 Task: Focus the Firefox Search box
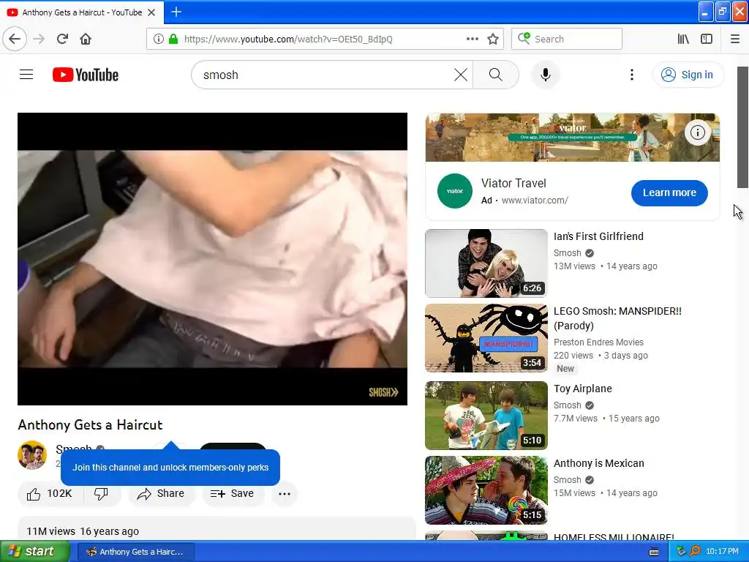pyautogui.click(x=567, y=39)
